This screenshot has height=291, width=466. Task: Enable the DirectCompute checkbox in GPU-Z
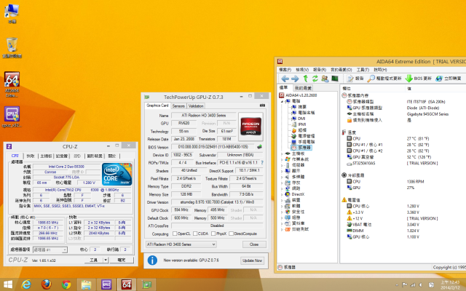point(232,234)
